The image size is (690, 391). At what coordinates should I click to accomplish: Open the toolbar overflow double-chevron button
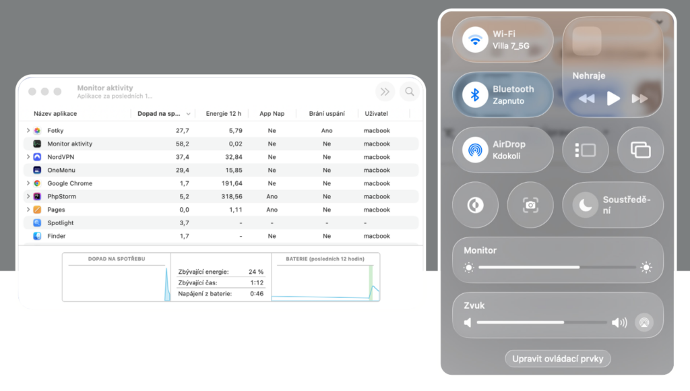385,92
